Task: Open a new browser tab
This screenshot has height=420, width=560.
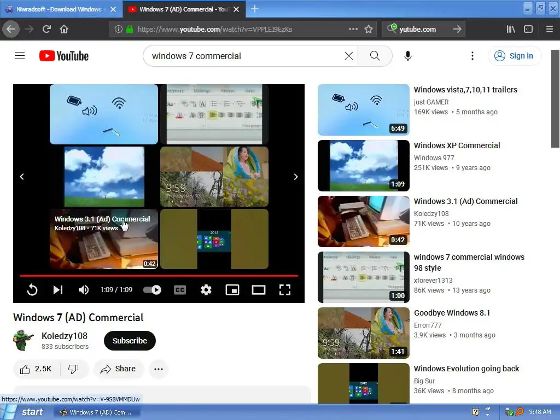Action: (255, 9)
